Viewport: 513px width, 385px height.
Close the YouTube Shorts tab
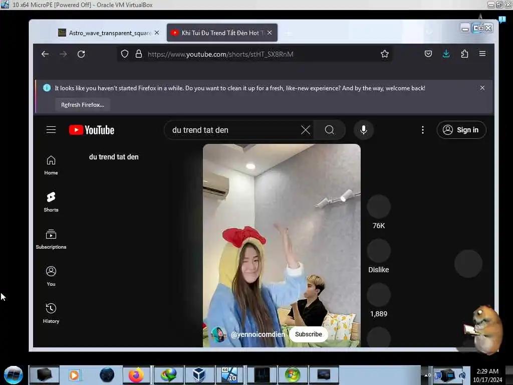click(x=270, y=33)
